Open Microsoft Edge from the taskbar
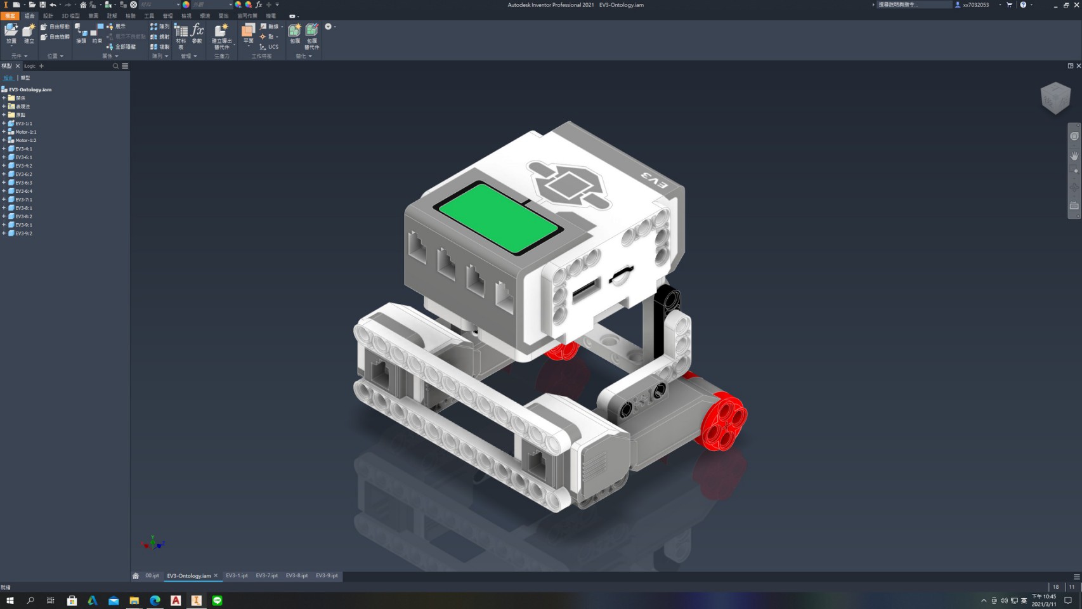This screenshot has height=609, width=1082. (155, 600)
